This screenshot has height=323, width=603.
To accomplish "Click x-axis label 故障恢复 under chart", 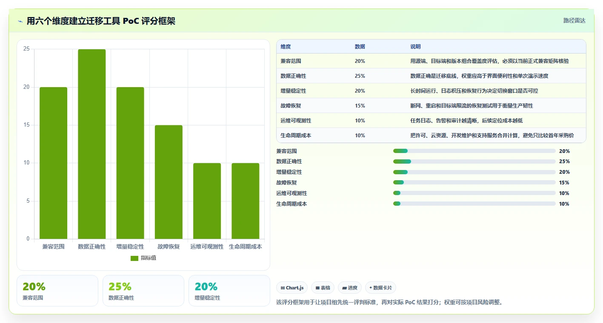I will pos(169,246).
